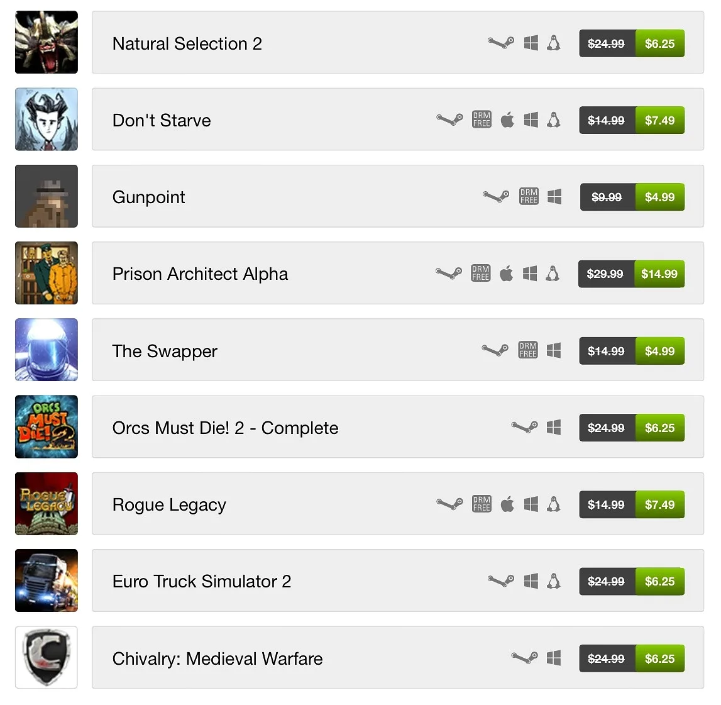Screen dimensions: 721x705
Task: Open The Swapper title link
Action: pyautogui.click(x=165, y=352)
